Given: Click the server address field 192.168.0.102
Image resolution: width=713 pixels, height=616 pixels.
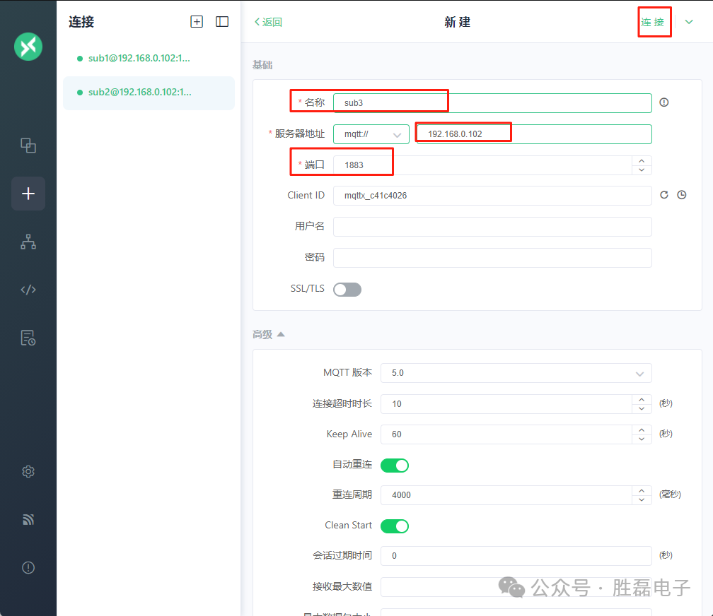Looking at the screenshot, I should pos(534,134).
